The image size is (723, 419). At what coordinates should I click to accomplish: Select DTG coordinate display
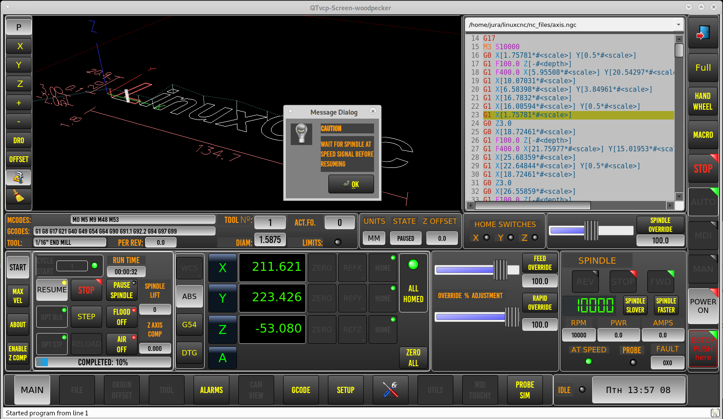point(189,353)
